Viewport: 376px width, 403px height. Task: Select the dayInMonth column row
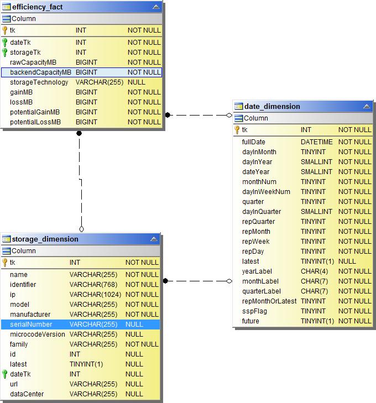click(303, 152)
